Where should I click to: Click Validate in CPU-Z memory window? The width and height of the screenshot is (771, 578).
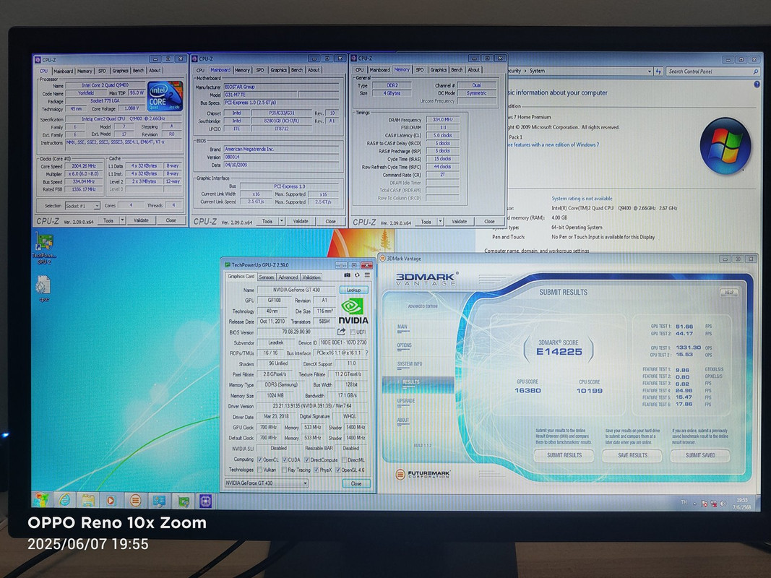click(460, 222)
